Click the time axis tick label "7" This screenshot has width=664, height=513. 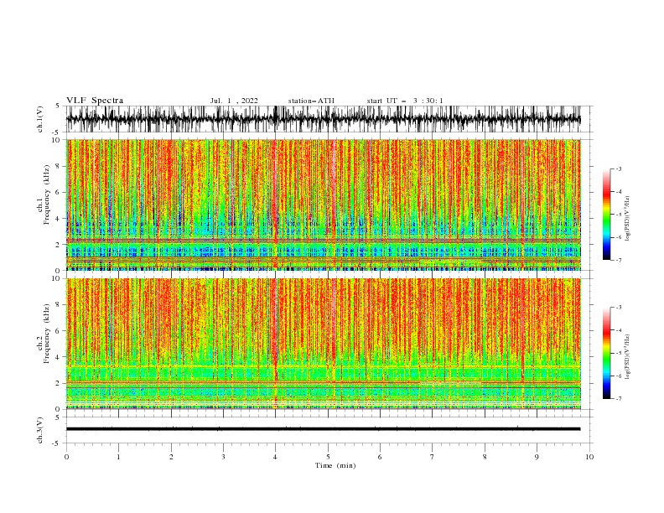click(x=433, y=457)
